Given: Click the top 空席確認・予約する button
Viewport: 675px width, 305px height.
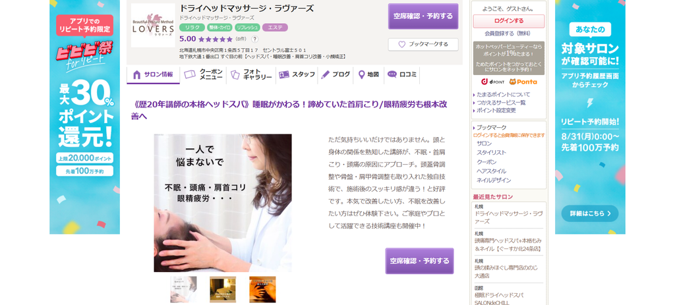Looking at the screenshot, I should [423, 16].
